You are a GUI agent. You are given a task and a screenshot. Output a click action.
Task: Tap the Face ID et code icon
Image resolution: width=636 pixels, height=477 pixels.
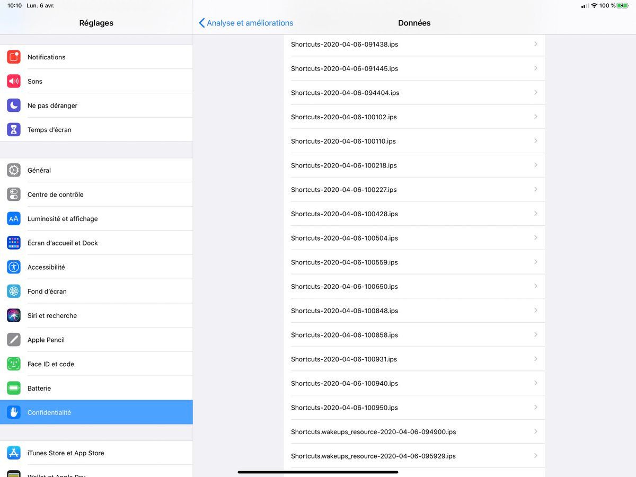[14, 364]
